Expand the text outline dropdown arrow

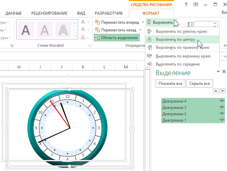pos(88,30)
